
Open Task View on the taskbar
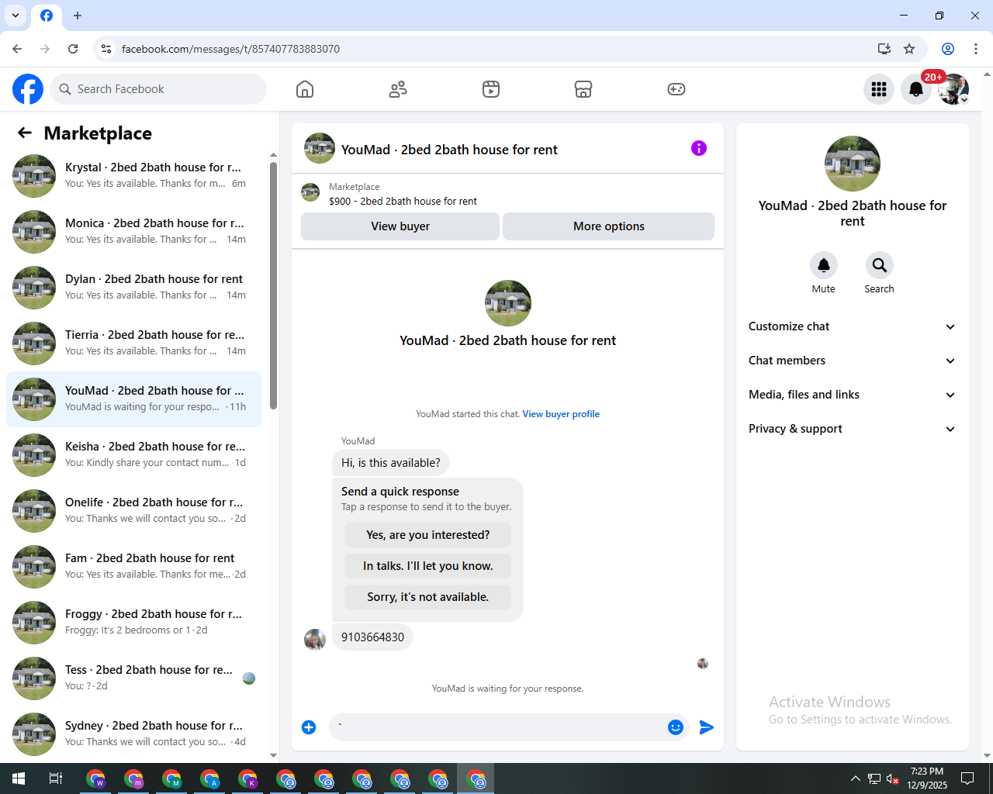pyautogui.click(x=56, y=778)
